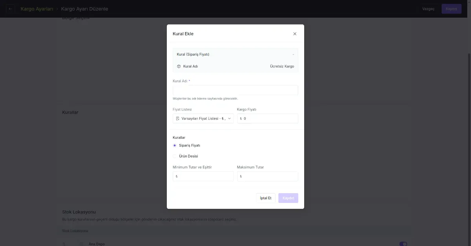
Task: Go to Kargo Ayarları breadcrumb
Action: (37, 9)
